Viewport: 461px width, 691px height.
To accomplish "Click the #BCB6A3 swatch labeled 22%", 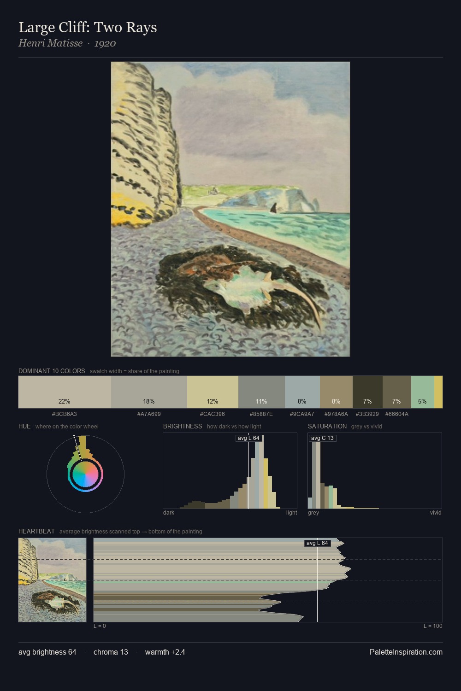I will click(65, 392).
